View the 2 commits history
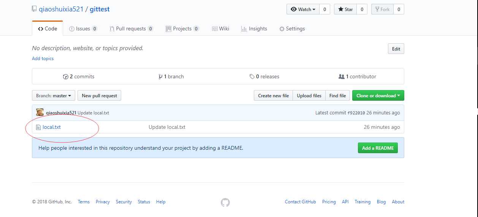The width and height of the screenshot is (478, 217). pos(79,76)
